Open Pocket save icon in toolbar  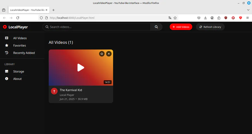click(x=199, y=18)
